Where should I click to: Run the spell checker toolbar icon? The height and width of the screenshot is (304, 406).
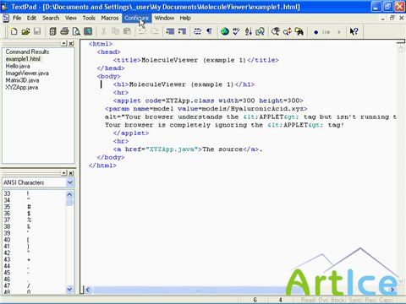(236, 31)
